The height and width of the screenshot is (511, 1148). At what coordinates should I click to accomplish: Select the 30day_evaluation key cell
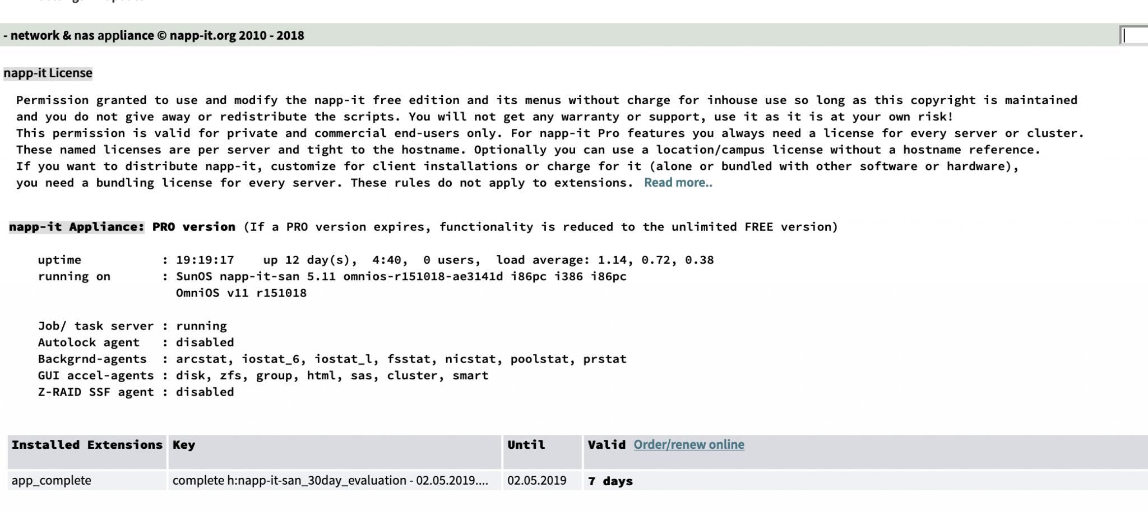[x=335, y=481]
